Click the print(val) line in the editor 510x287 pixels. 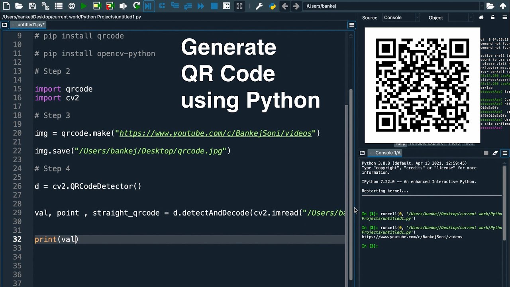[57, 239]
